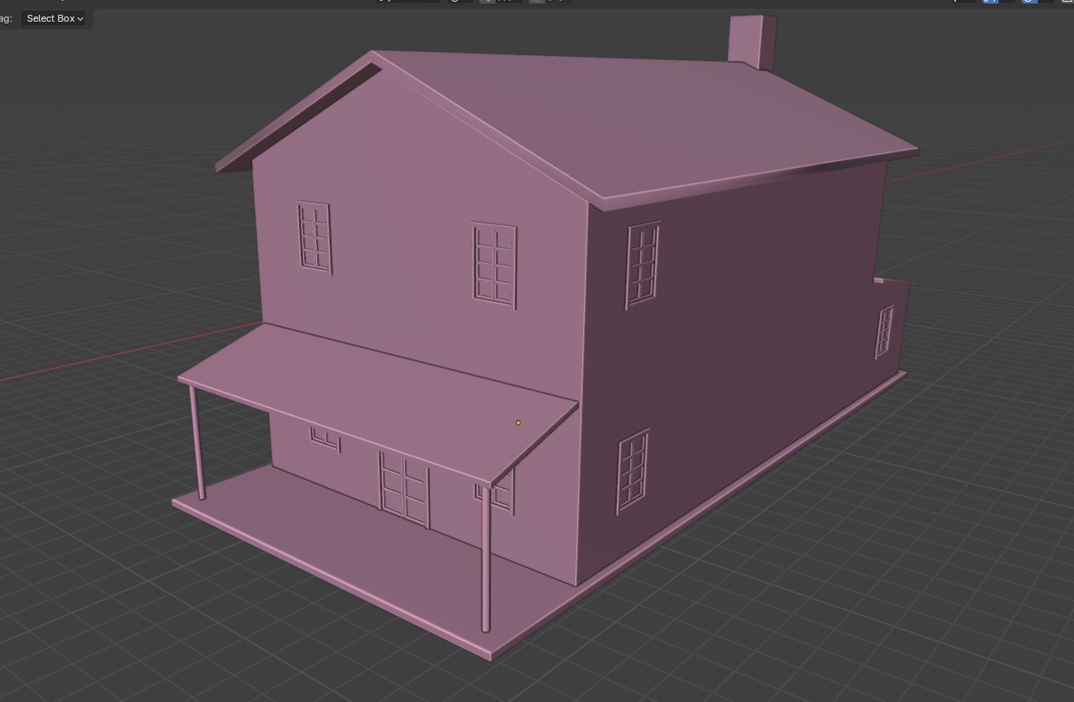Click the chimney on the house roof
Screen dimensions: 1074x702
(x=751, y=42)
